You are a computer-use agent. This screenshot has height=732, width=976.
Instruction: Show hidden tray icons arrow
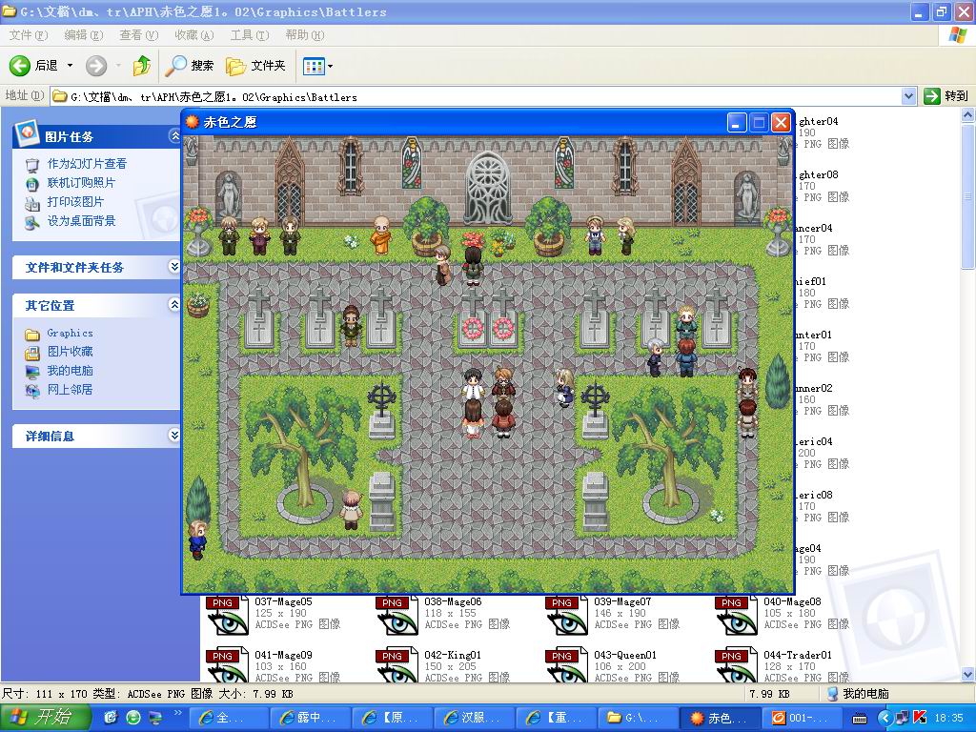(x=885, y=719)
